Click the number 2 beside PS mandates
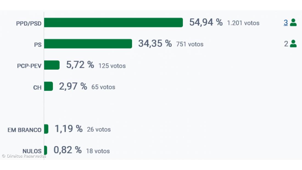The width and height of the screenshot is (302, 170). (x=286, y=44)
